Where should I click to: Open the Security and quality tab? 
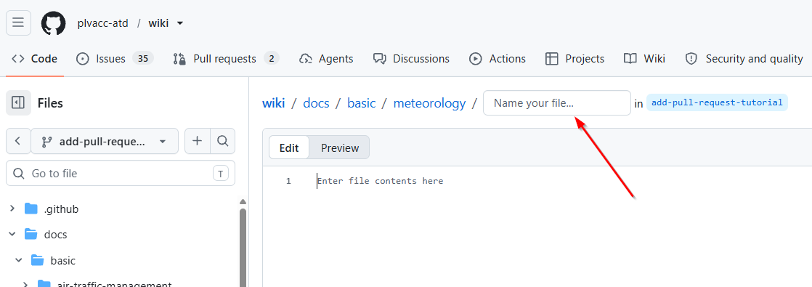pyautogui.click(x=744, y=59)
